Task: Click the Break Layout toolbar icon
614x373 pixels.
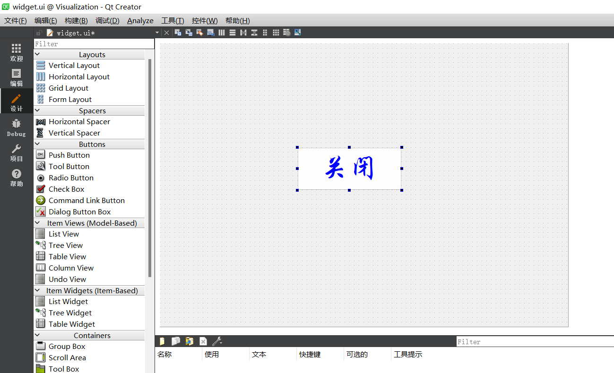Action: click(286, 33)
